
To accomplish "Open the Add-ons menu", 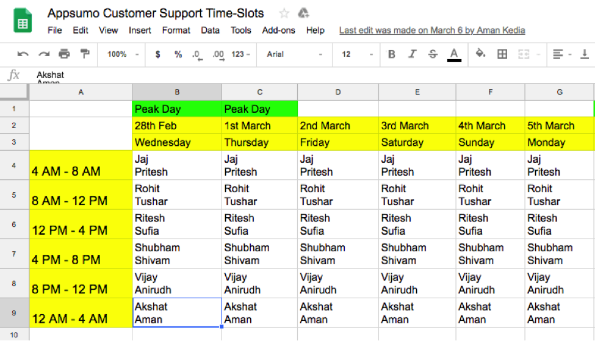I will [278, 30].
